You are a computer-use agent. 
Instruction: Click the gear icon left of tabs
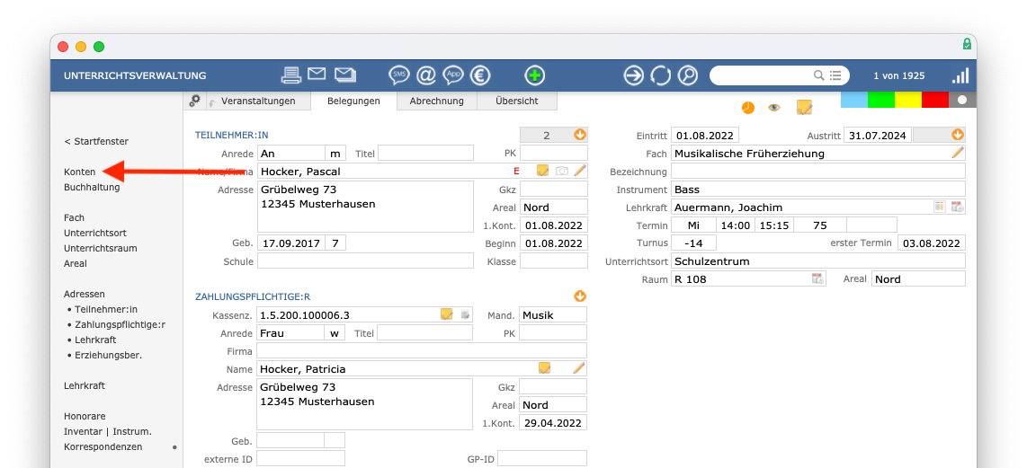[194, 100]
